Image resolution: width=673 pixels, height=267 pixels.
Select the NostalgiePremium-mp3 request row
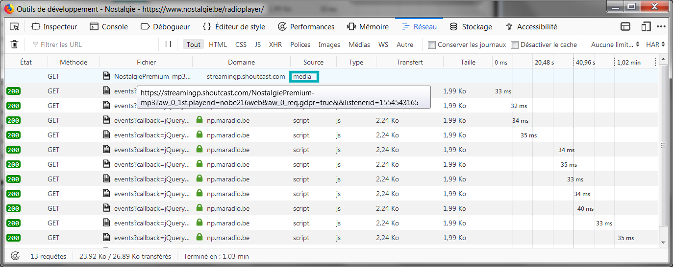(332, 76)
